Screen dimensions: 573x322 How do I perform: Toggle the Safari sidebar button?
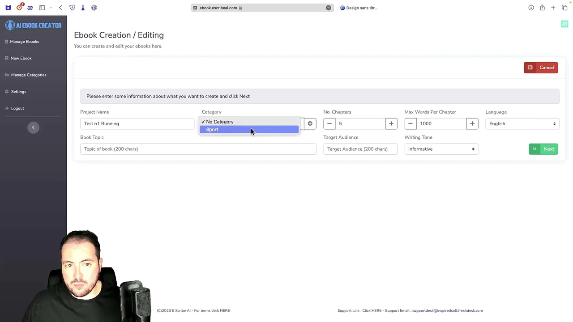(x=42, y=8)
